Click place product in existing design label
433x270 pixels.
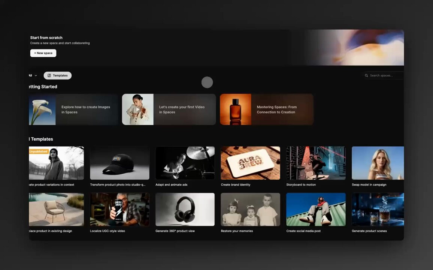coord(51,231)
